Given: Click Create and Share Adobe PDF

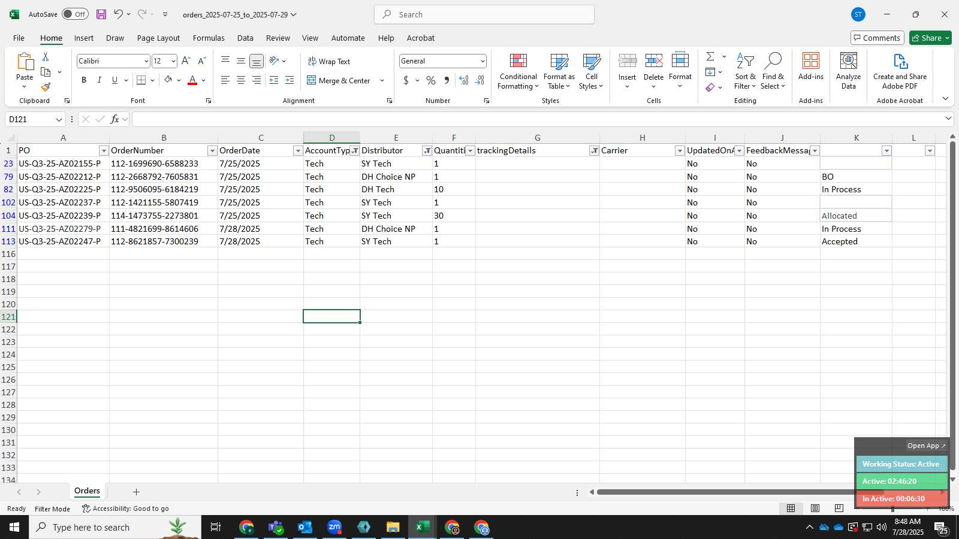Looking at the screenshot, I should (x=900, y=71).
